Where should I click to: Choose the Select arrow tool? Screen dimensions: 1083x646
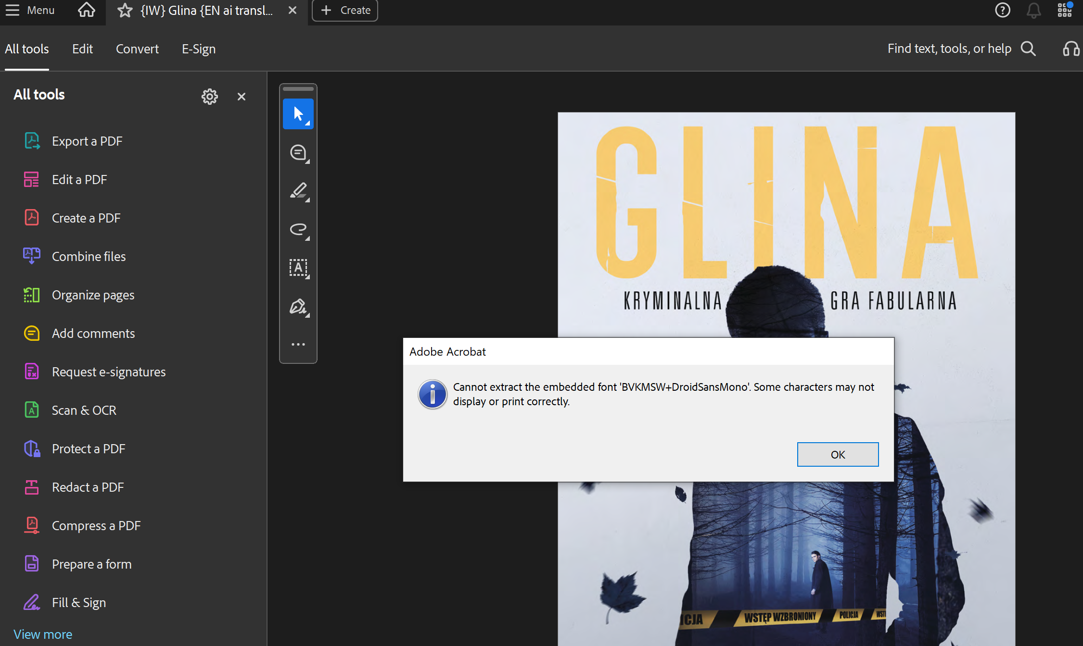[298, 114]
